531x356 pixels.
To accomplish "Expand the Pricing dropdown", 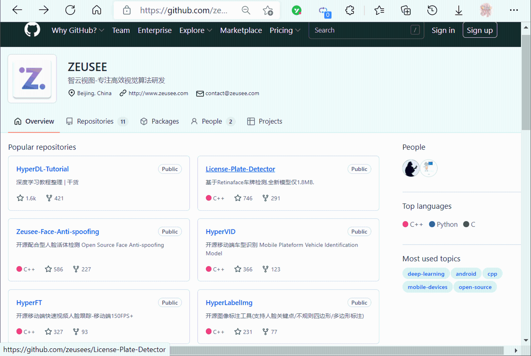I will pyautogui.click(x=285, y=30).
